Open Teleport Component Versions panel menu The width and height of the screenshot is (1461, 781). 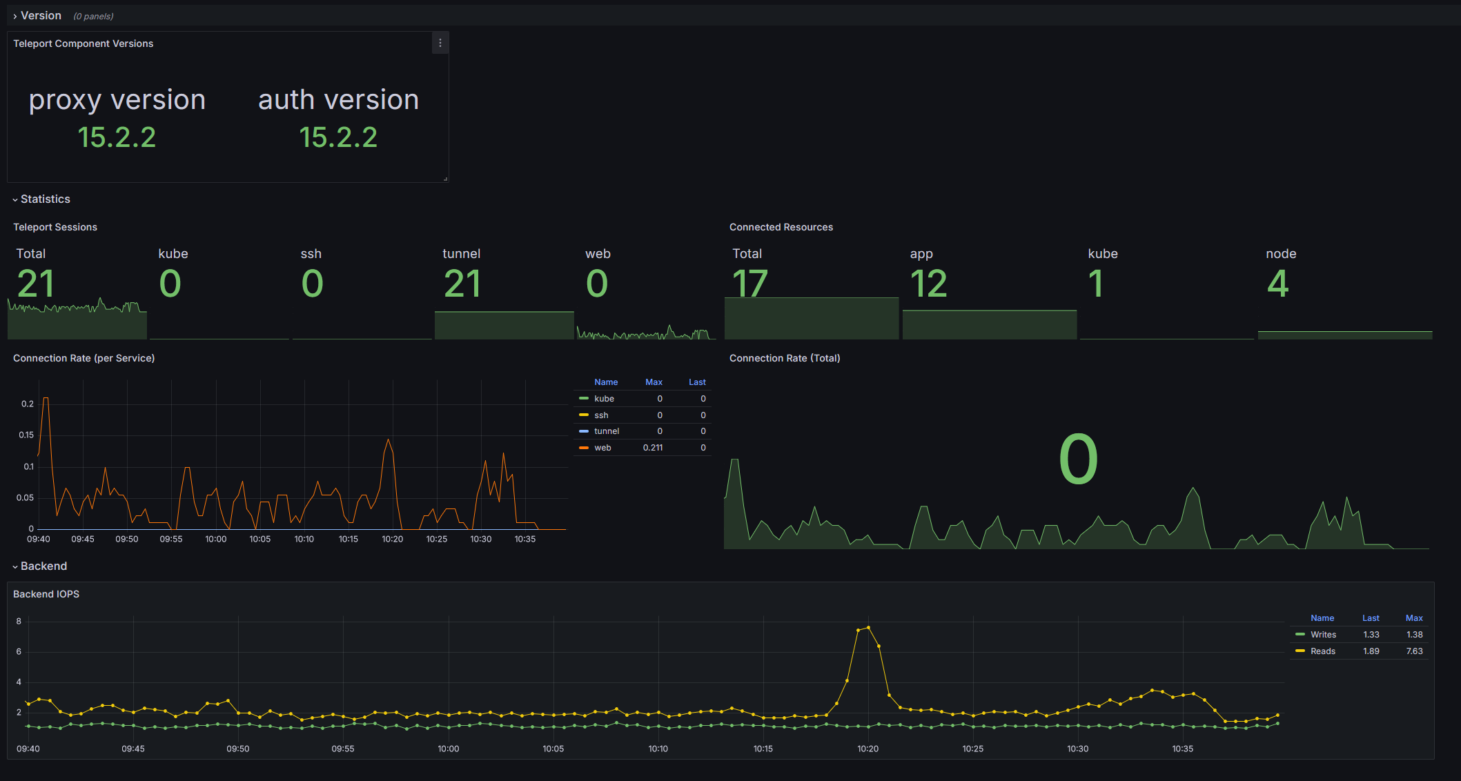click(440, 43)
